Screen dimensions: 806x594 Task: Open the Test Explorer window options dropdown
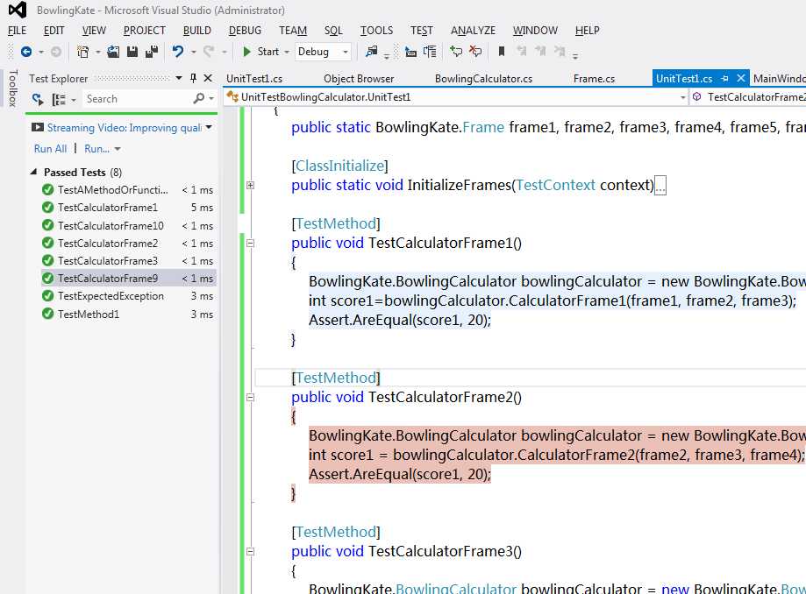179,78
